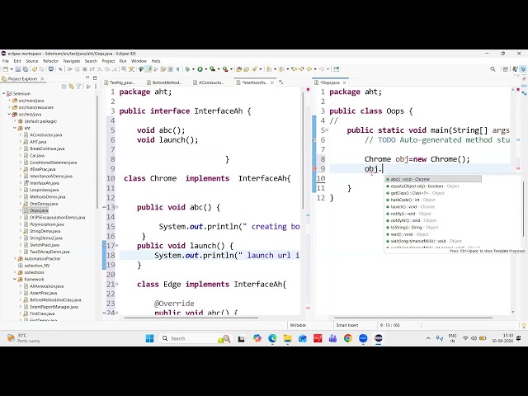Open the Window menu
Viewport: 528px width, 396px height.
tap(139, 61)
